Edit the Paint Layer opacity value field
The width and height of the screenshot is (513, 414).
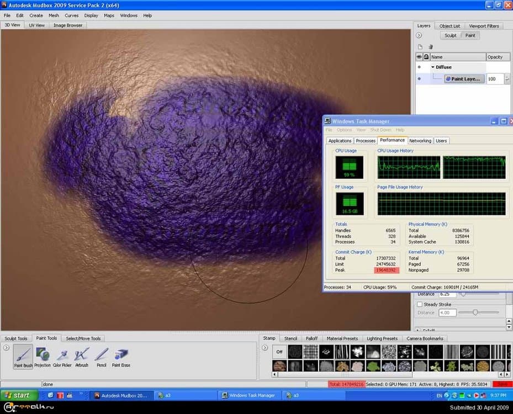pos(494,78)
